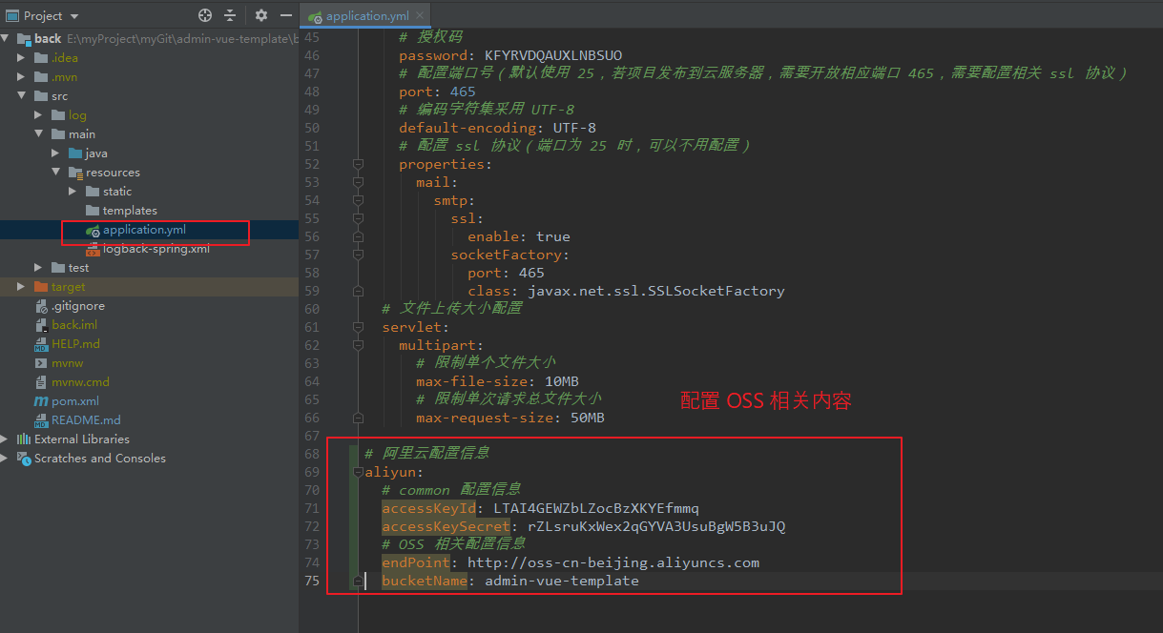
Task: Click the orange target folder icon
Action: tap(41, 287)
